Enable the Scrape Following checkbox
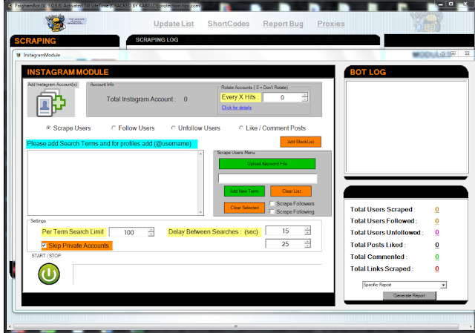The width and height of the screenshot is (475, 333). pos(272,211)
